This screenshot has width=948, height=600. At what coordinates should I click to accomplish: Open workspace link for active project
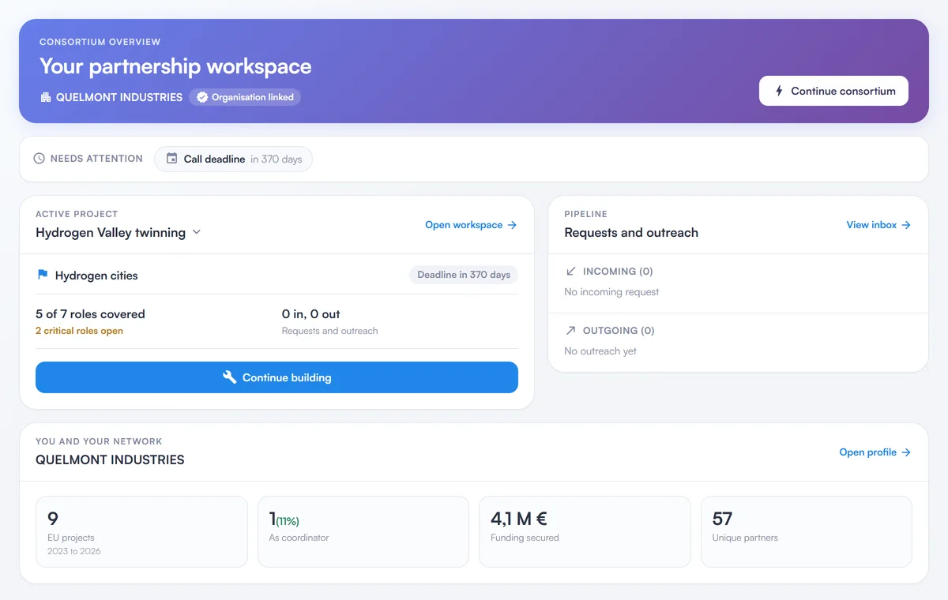point(471,225)
